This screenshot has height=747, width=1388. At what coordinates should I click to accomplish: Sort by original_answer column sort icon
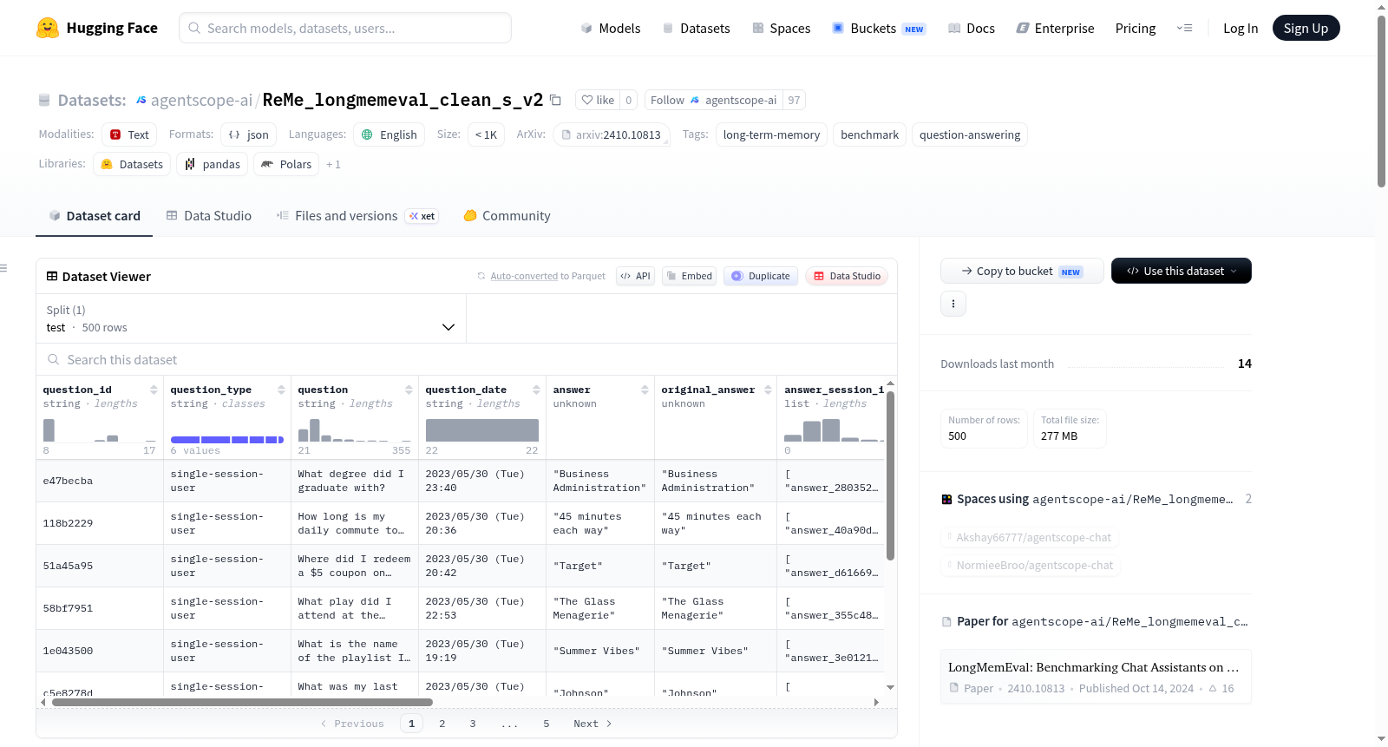pyautogui.click(x=768, y=390)
